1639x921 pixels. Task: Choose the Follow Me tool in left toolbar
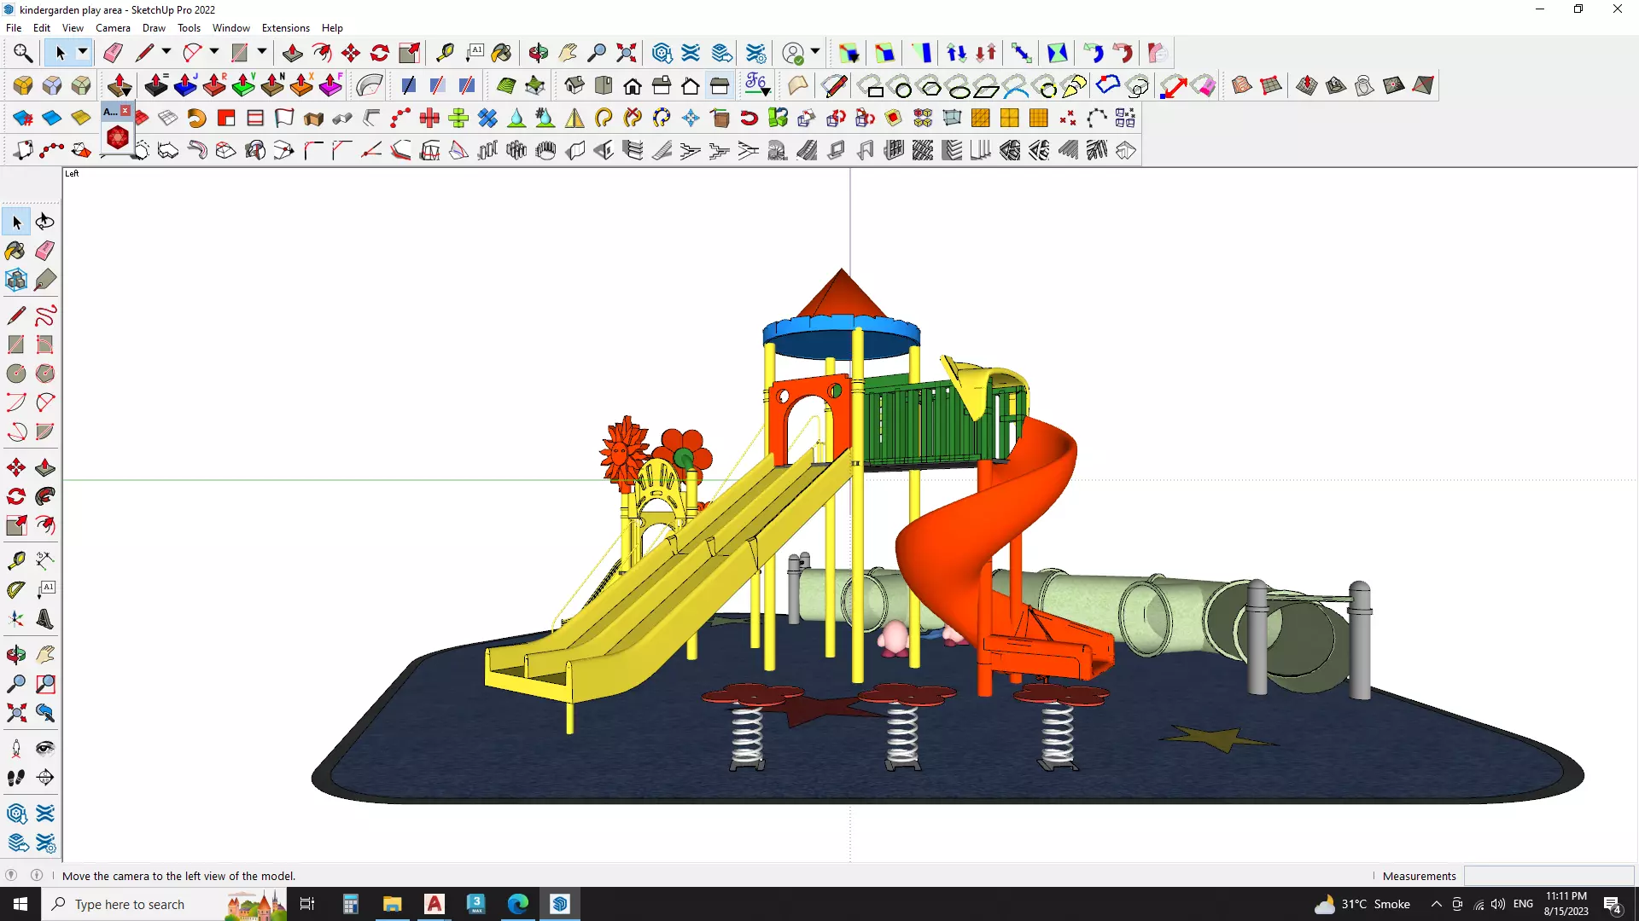point(45,496)
